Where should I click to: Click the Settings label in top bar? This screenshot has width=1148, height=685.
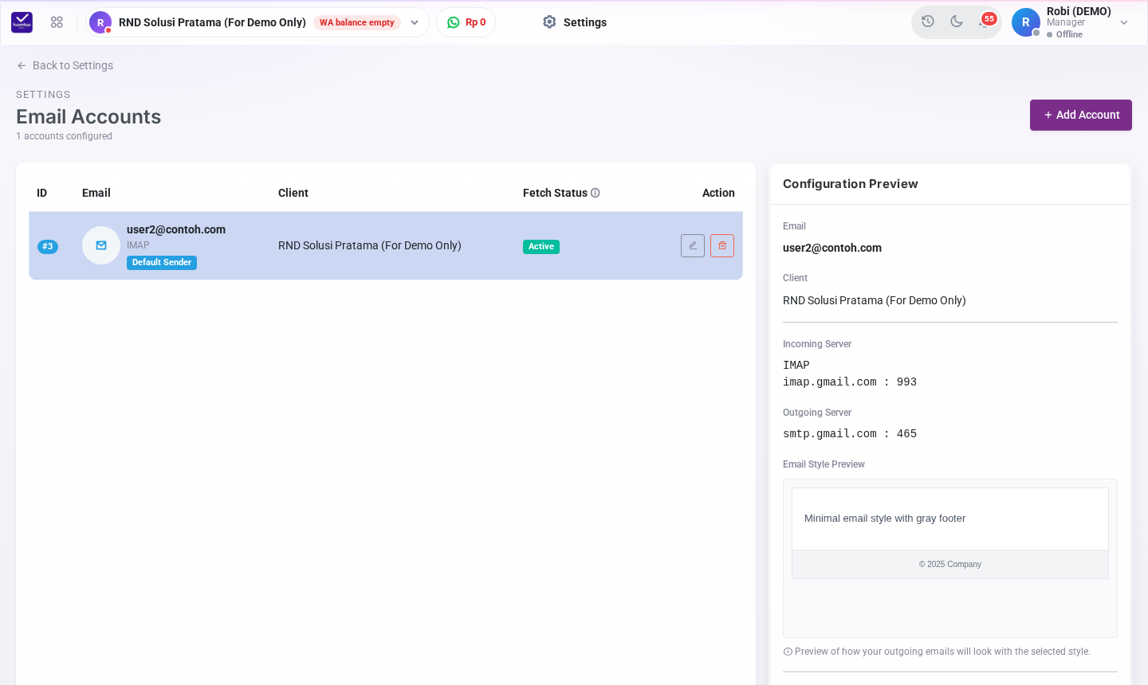pos(585,22)
